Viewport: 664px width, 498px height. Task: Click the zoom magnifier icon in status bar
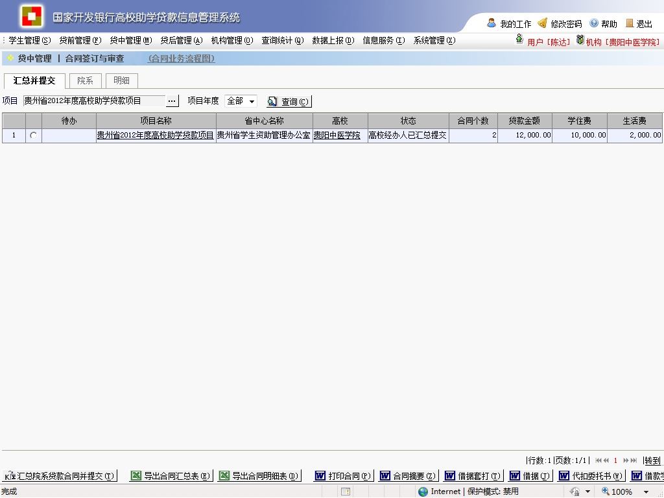pyautogui.click(x=606, y=492)
